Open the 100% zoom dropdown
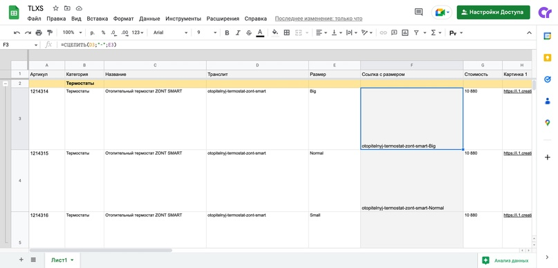 coord(72,32)
